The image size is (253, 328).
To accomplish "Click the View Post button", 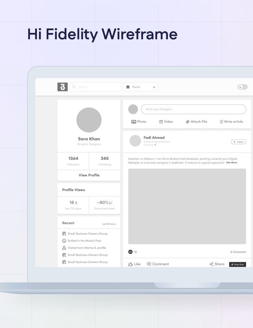I will pyautogui.click(x=238, y=265).
